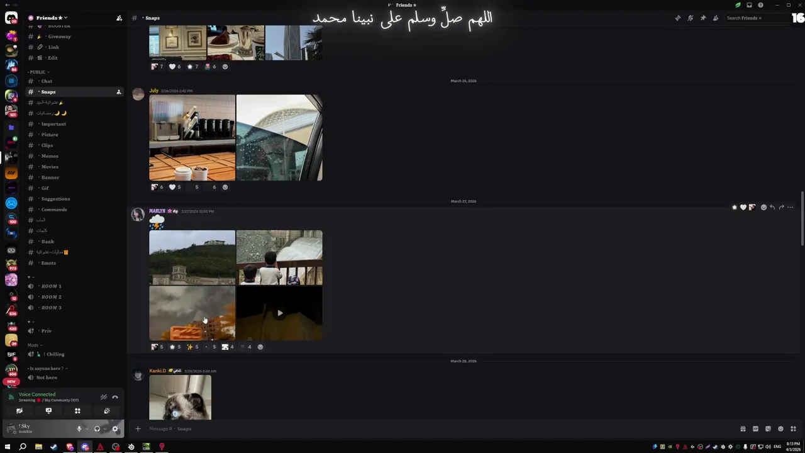Click the plus attach button in message bar
The height and width of the screenshot is (453, 805).
138,429
